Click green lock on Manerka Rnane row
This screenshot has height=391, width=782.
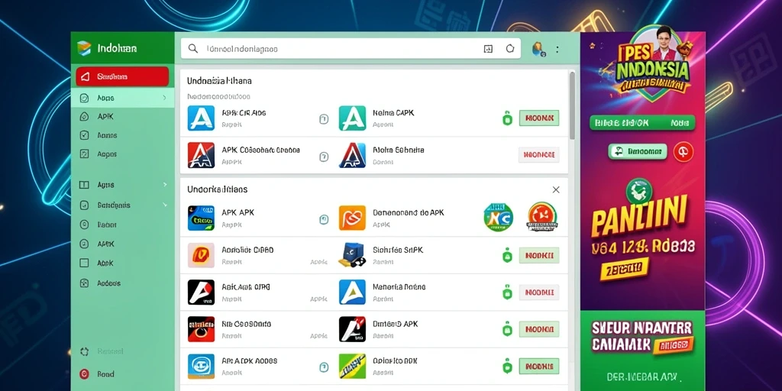coord(507,292)
